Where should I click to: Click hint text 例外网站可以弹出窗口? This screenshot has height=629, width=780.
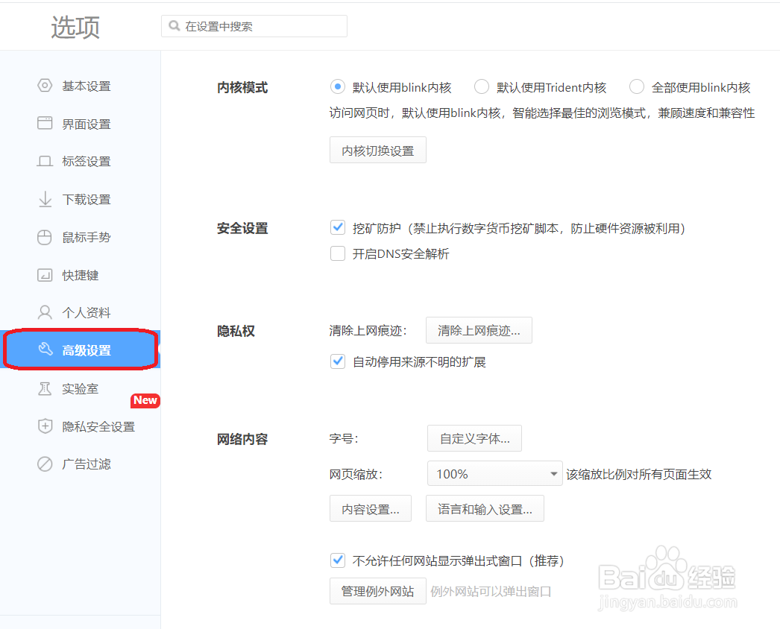pos(491,591)
